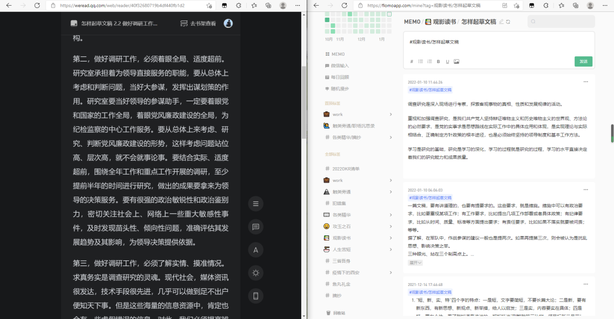The height and width of the screenshot is (319, 614).
Task: Open more options for memo dated 2022-01-10 04:06:03
Action: (x=586, y=190)
